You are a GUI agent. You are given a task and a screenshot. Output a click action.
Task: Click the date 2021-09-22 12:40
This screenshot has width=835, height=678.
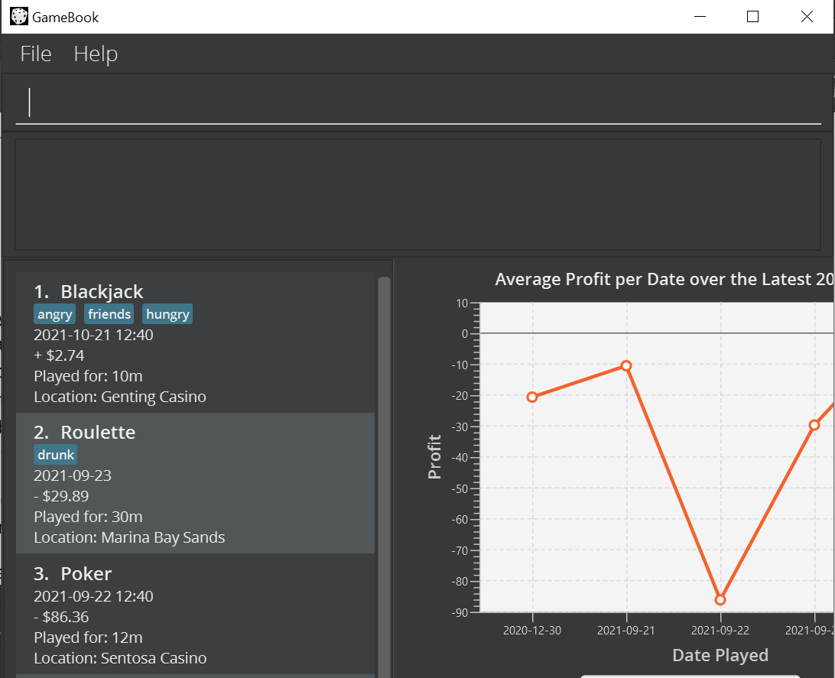94,596
